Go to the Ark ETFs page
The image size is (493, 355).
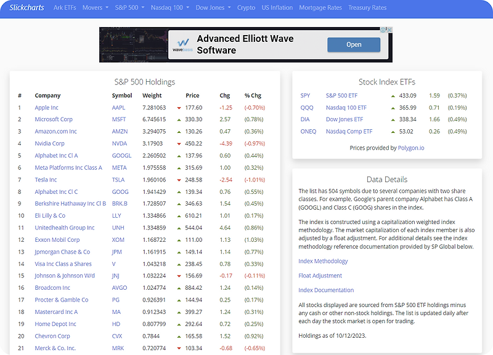point(65,7)
